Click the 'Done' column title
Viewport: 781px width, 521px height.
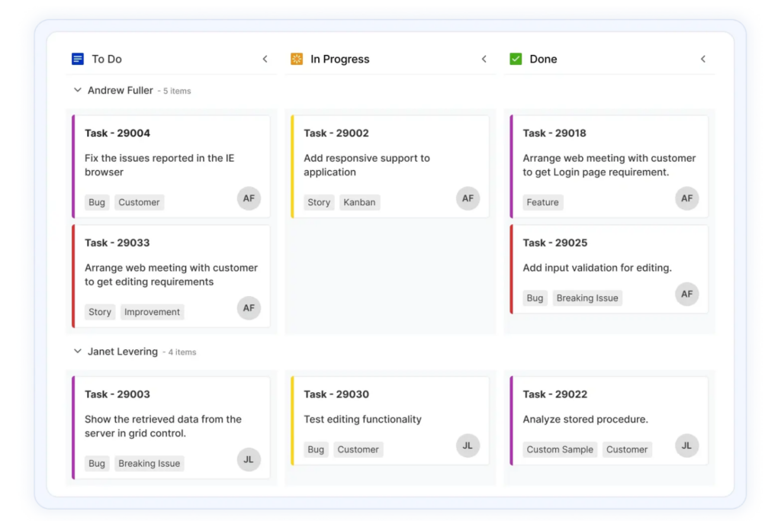click(543, 59)
